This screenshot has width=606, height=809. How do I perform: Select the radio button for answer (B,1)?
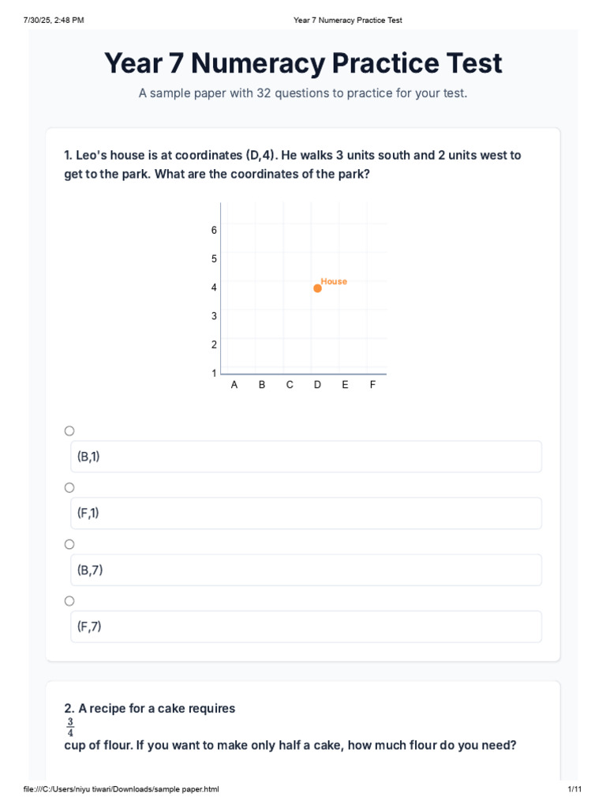69,431
